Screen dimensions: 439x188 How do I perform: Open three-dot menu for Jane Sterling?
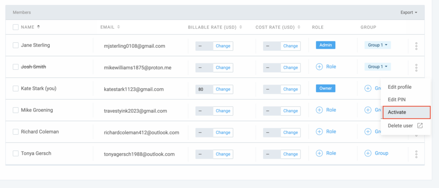(x=416, y=46)
